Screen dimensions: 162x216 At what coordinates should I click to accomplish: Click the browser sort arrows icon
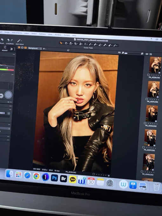pyautogui.click(x=151, y=54)
